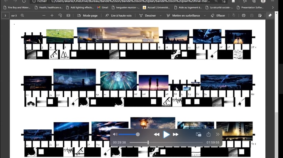Open Health, healthcare bookmark
The image size is (283, 158).
(x=49, y=8)
